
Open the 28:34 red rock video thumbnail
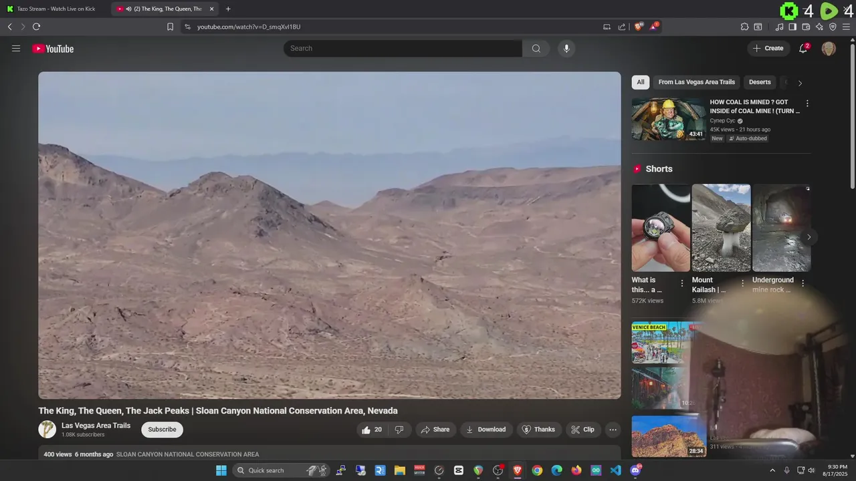click(x=669, y=437)
